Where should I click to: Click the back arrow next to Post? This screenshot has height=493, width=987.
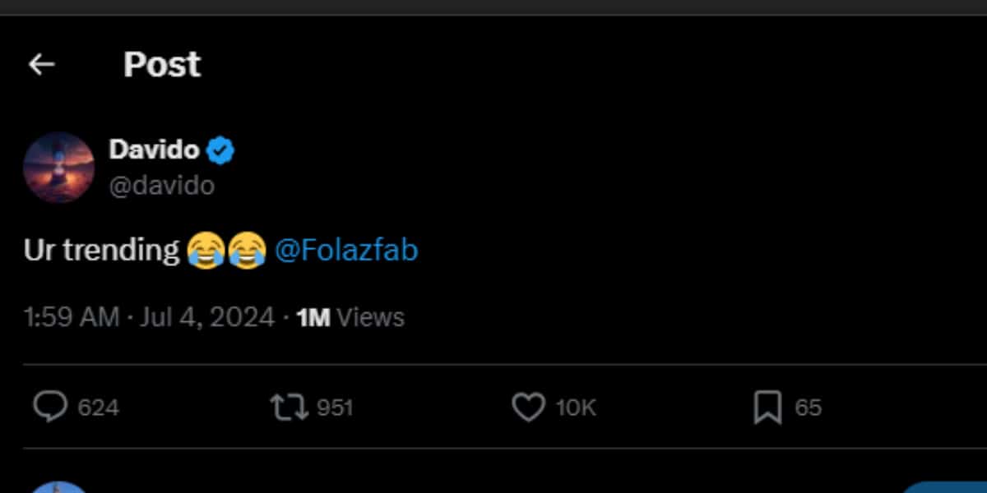point(41,65)
